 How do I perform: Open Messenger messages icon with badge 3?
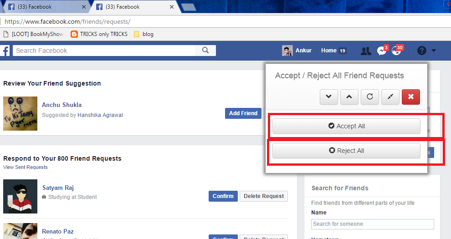coord(382,51)
